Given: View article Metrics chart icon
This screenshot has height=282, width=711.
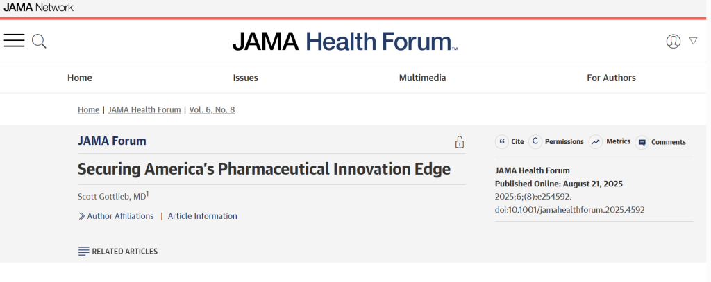Looking at the screenshot, I should pyautogui.click(x=595, y=141).
